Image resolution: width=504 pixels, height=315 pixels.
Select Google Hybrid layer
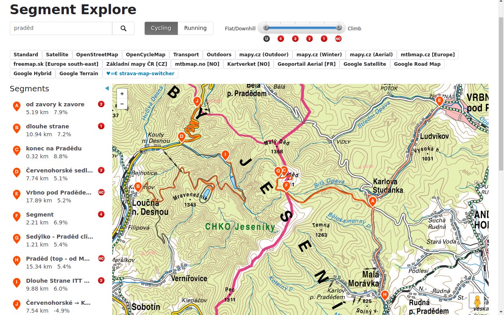[33, 74]
